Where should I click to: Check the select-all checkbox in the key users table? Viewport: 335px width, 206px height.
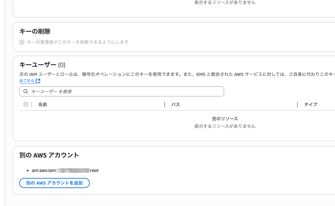[x=26, y=104]
